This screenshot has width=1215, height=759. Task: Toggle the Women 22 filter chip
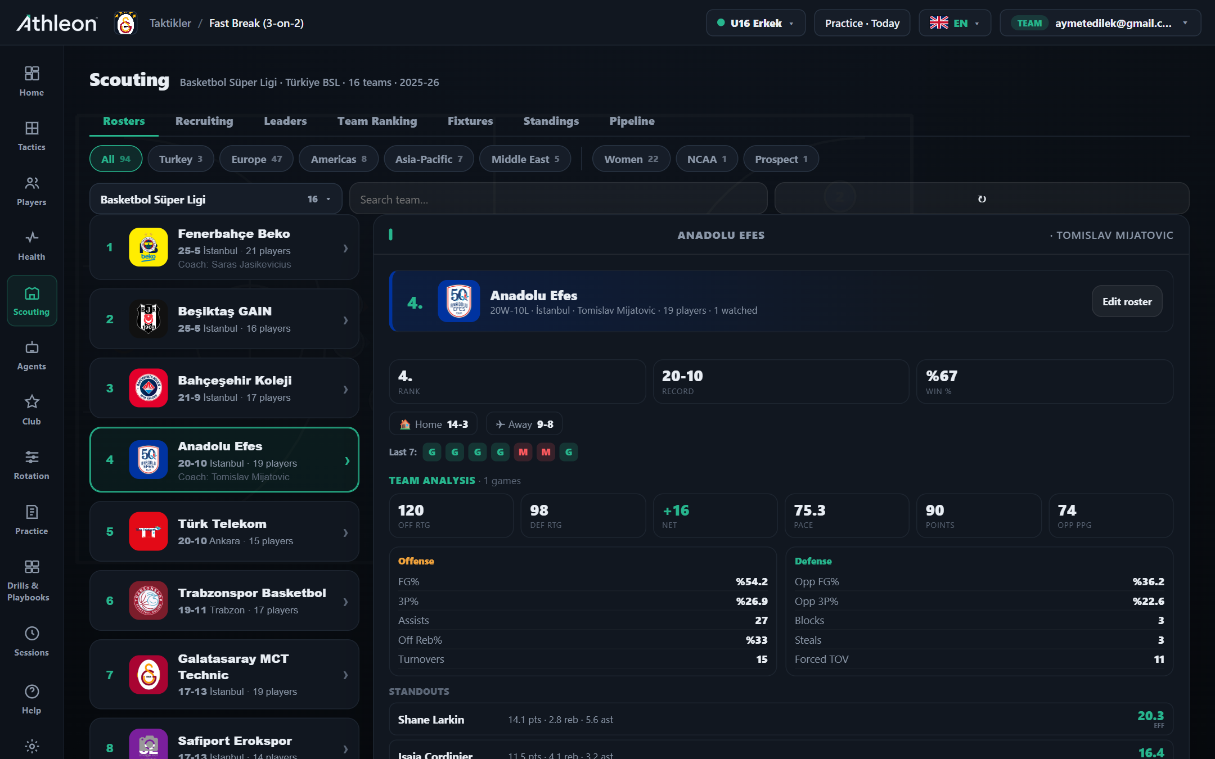pos(631,159)
